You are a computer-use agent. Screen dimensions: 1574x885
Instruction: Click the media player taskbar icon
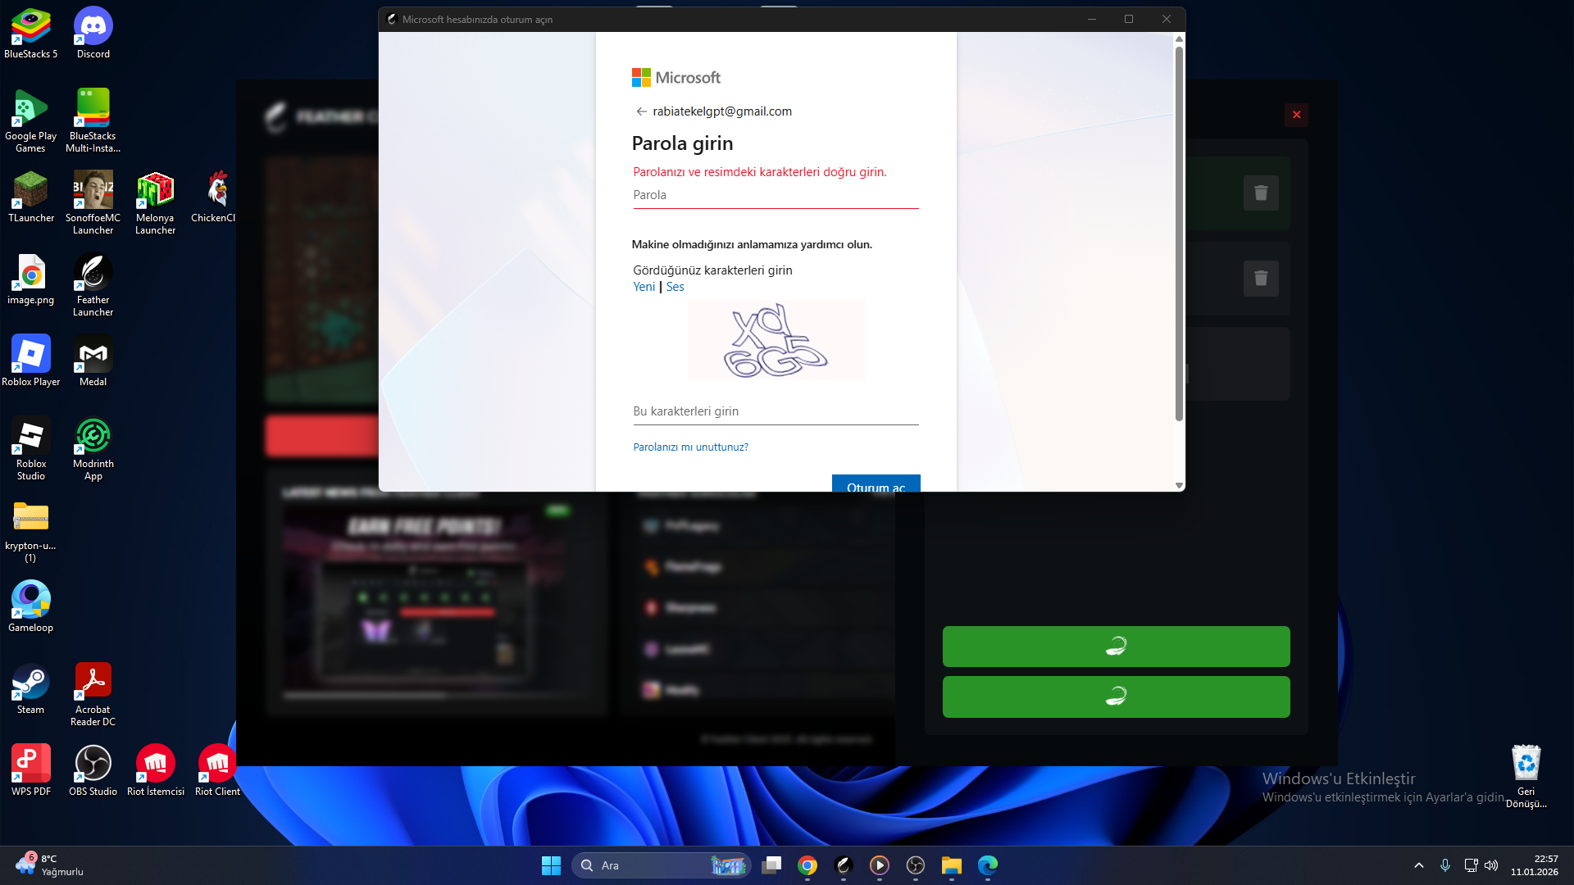pos(880,865)
